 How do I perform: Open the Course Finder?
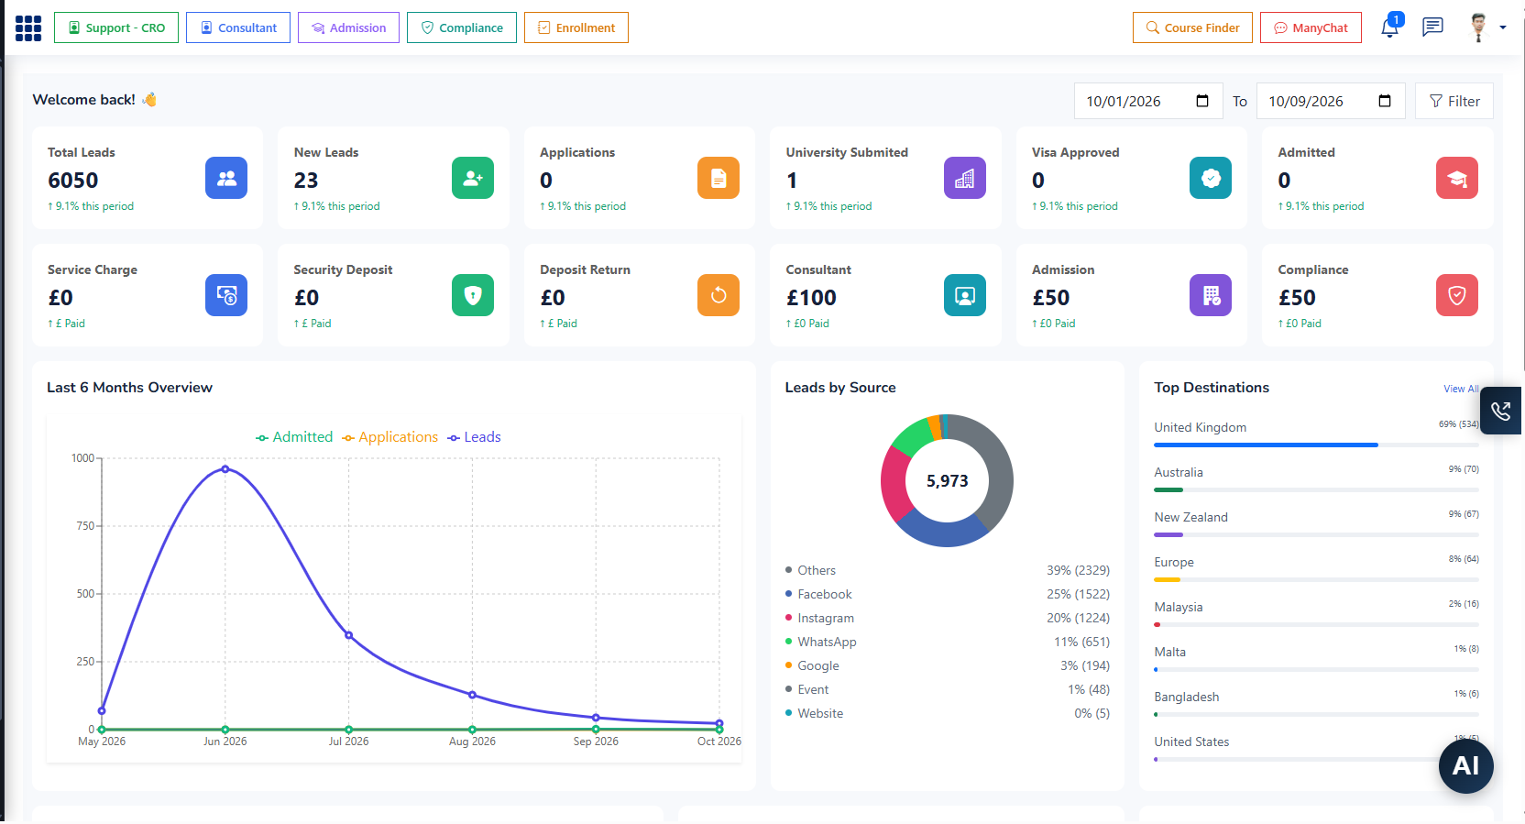pos(1192,27)
